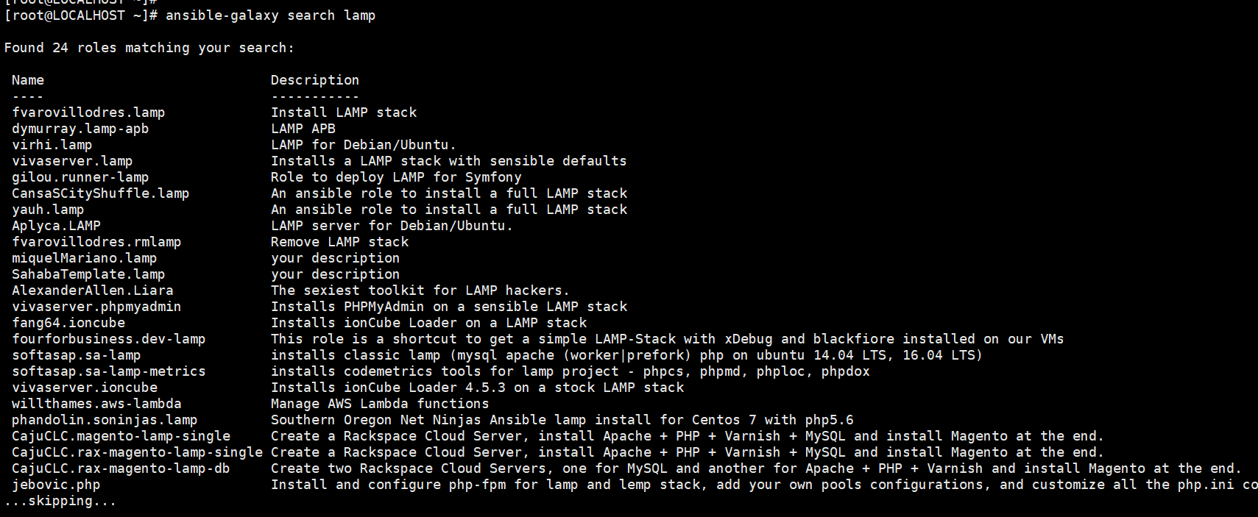Click the "...skipping..." line at the bottom

point(60,501)
